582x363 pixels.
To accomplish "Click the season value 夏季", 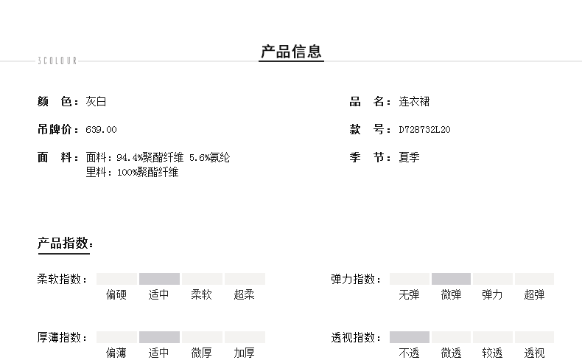I will pyautogui.click(x=409, y=158).
